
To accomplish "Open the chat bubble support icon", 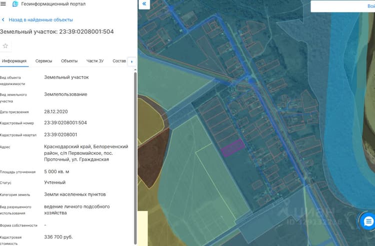I will [x=368, y=222].
